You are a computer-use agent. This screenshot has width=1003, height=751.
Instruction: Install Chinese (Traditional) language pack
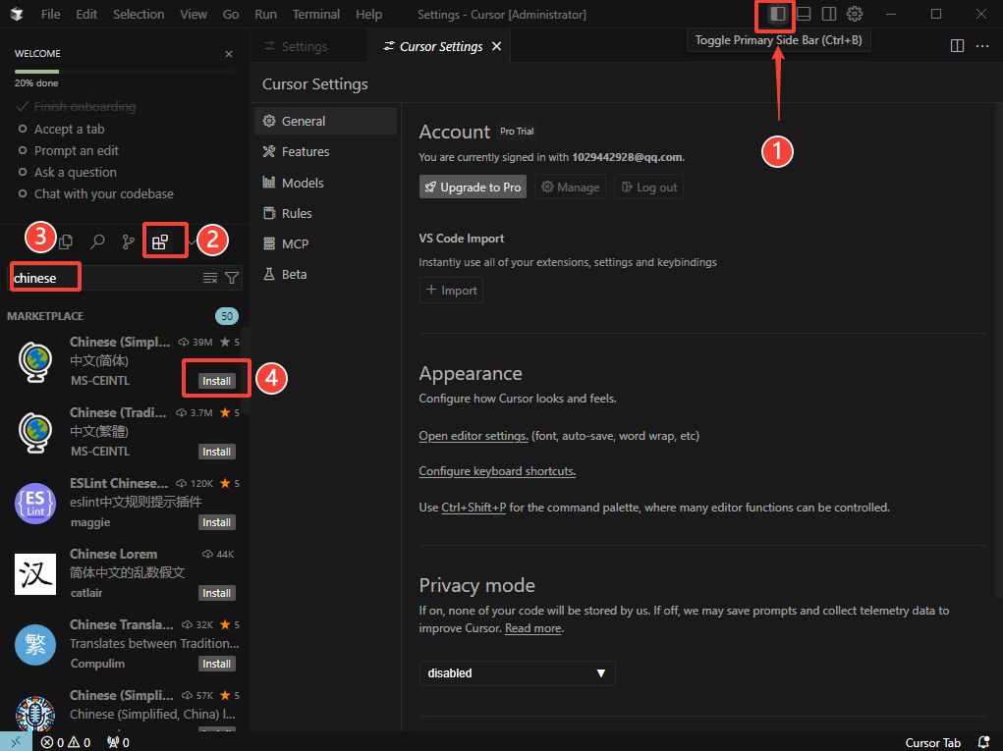click(217, 452)
